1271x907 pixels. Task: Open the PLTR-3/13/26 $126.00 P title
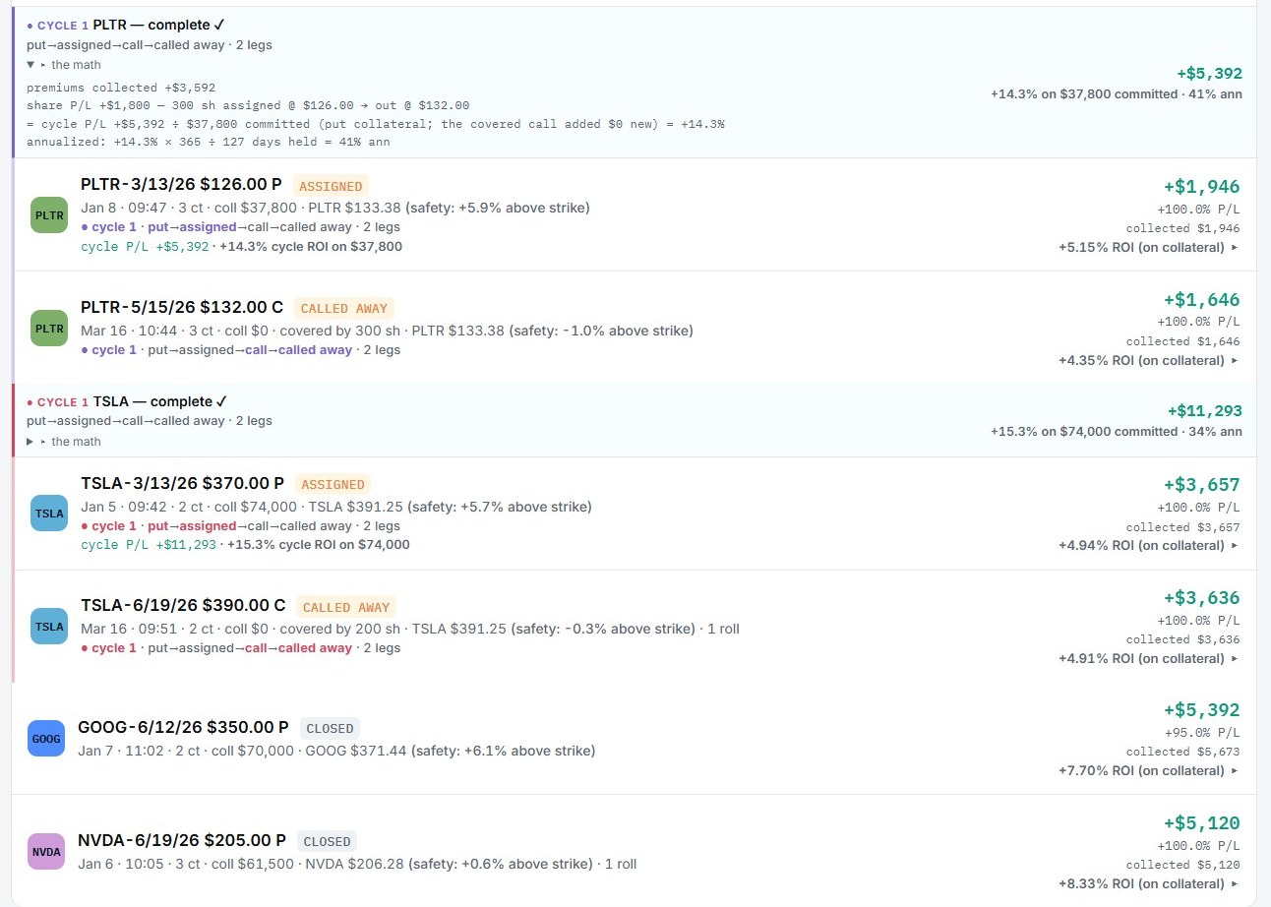(182, 185)
